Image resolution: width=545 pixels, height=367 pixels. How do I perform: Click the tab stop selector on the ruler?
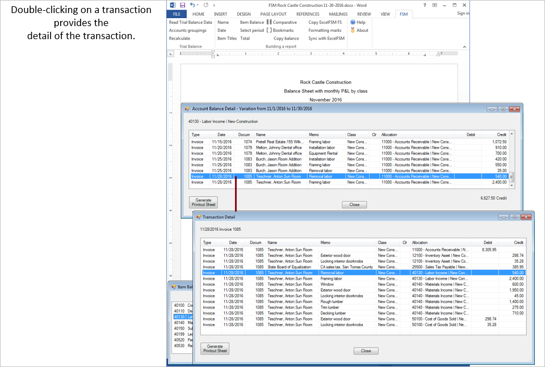tap(170, 54)
